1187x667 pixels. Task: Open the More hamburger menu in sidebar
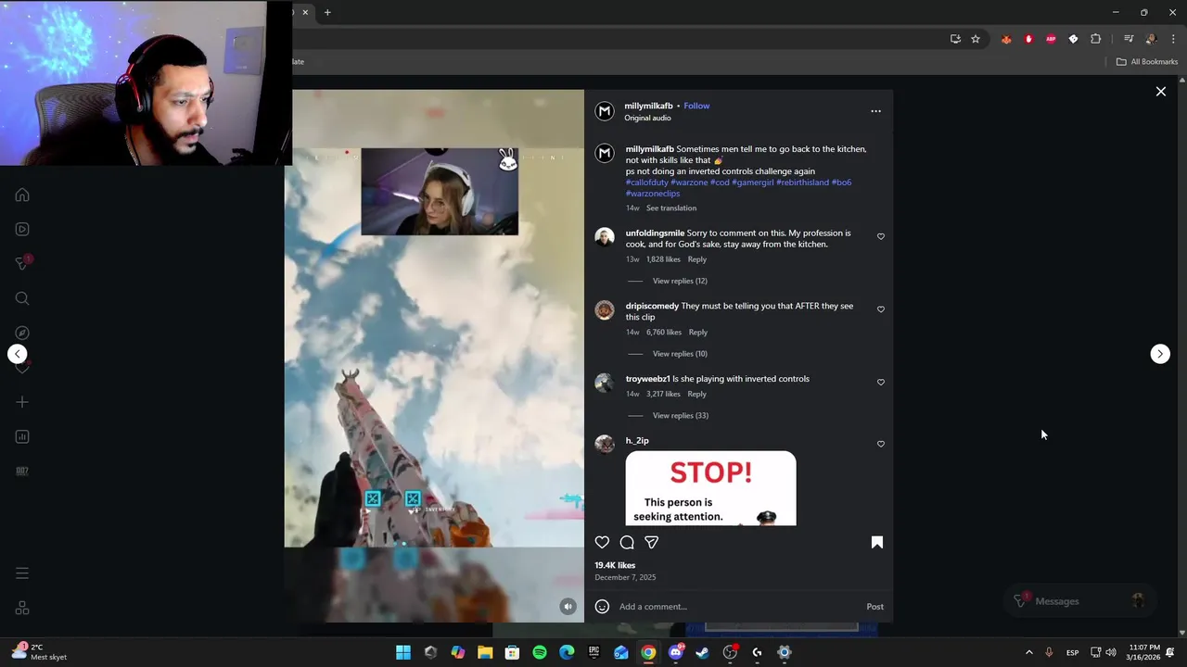(x=22, y=573)
